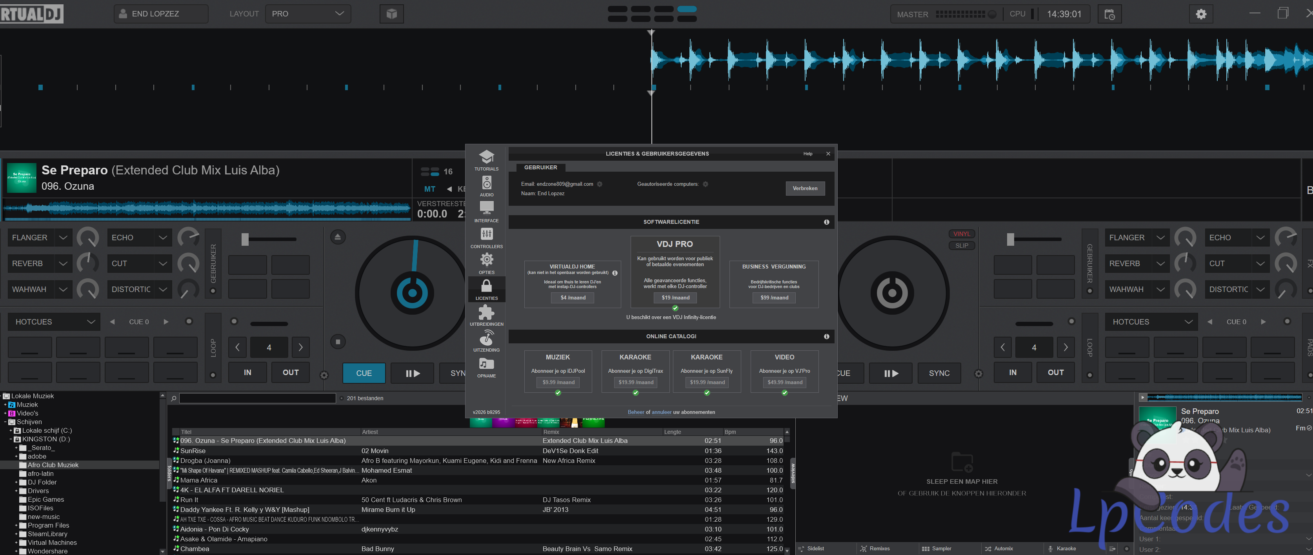Click the $9.99 /maand iDJPool button
Screen dimensions: 1313x555
[x=558, y=382]
